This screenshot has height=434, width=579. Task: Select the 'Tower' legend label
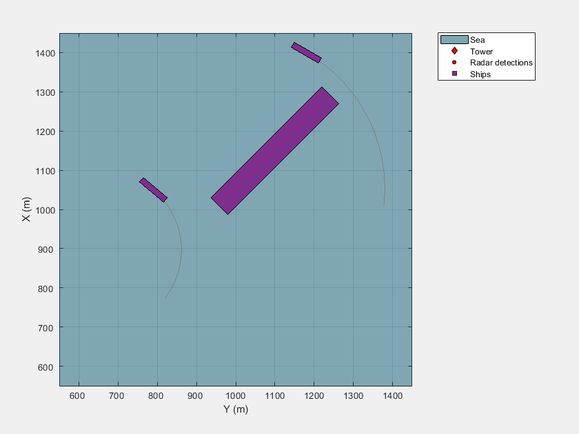point(481,51)
